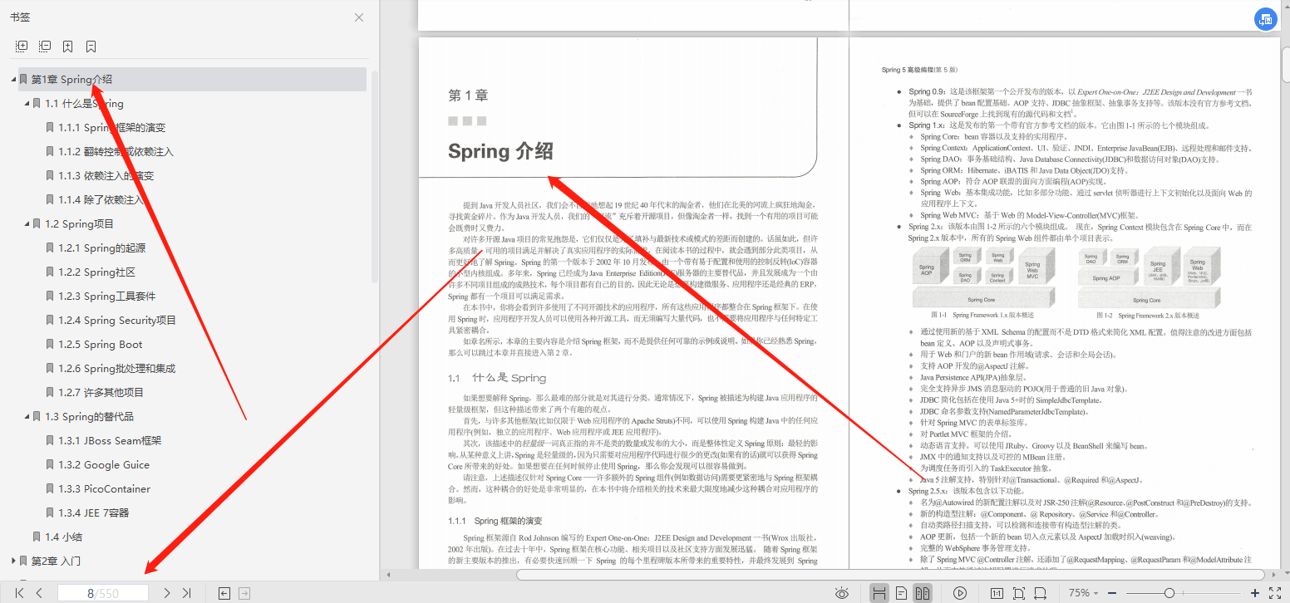Collapse 1.1 什么是Spring section

click(27, 104)
